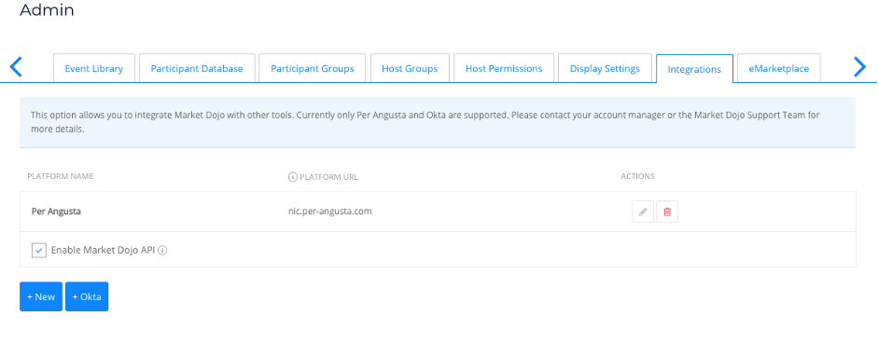The height and width of the screenshot is (343, 878).
Task: Click the Platform URL column header
Action: pos(328,177)
